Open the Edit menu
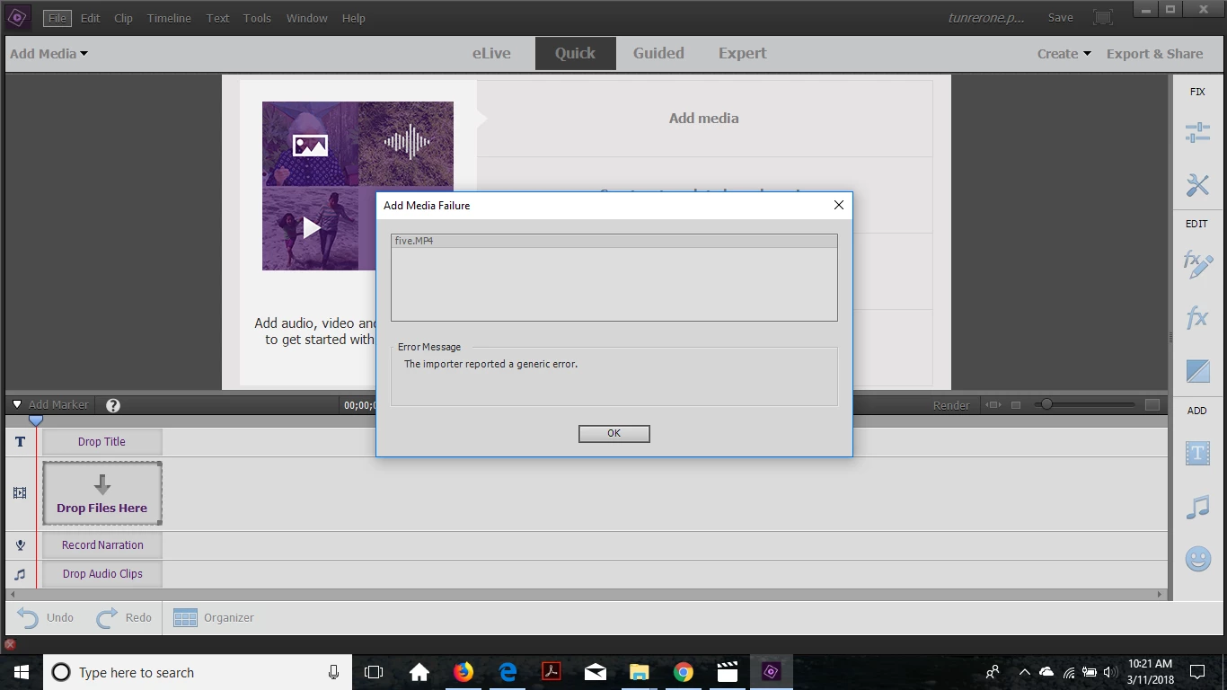Viewport: 1227px width, 690px height. click(x=90, y=18)
